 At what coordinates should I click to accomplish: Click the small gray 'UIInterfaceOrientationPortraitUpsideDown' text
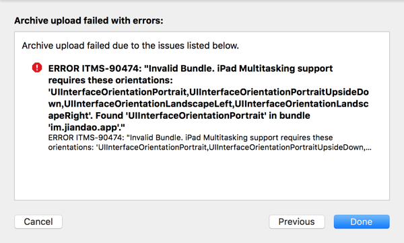click(286, 148)
